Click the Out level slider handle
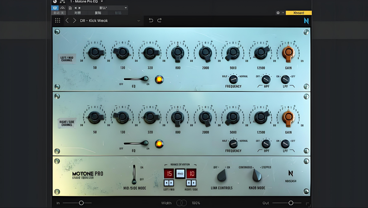This screenshot has height=208, width=368. coord(291,203)
